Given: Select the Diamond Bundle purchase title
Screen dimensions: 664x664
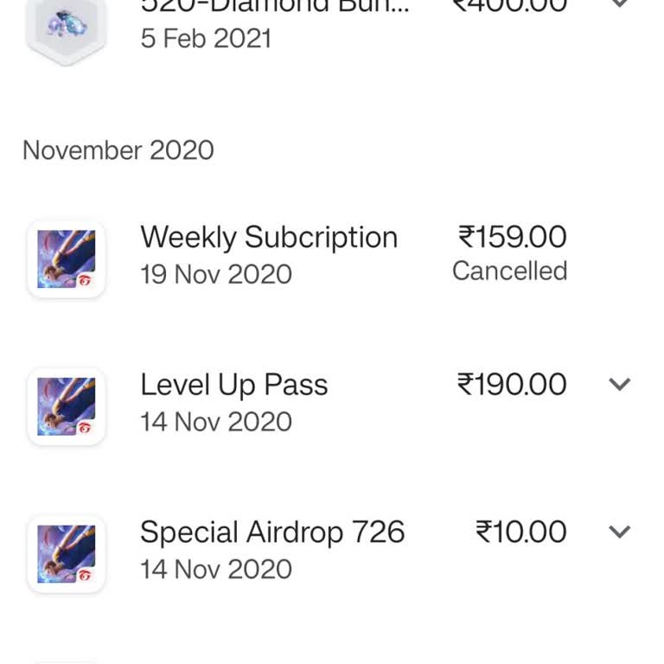Looking at the screenshot, I should coord(275,6).
